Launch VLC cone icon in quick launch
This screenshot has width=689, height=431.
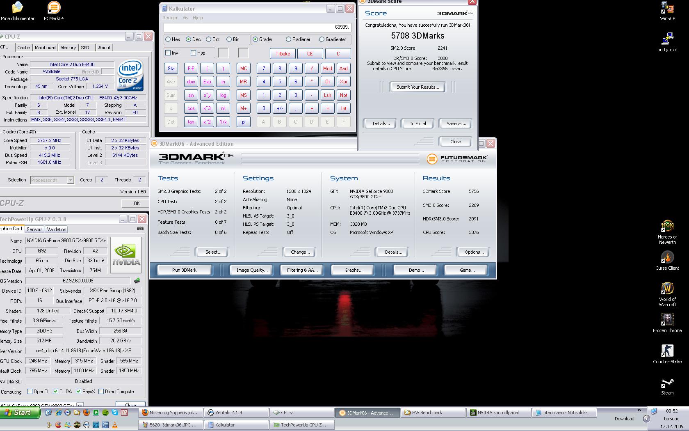115,425
